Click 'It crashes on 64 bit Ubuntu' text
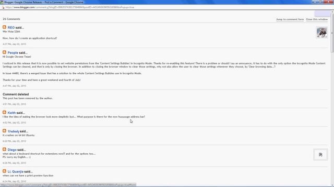 (x=19, y=135)
